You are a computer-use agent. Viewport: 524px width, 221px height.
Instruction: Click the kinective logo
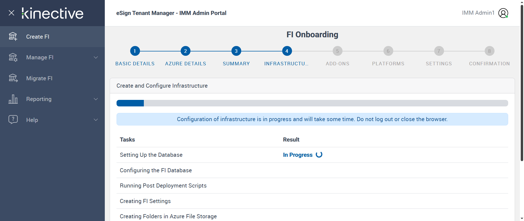(x=53, y=13)
